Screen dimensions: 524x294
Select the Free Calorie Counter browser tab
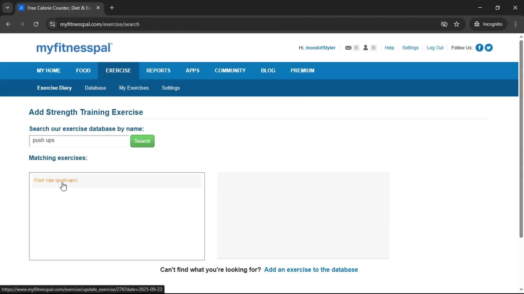(x=59, y=8)
